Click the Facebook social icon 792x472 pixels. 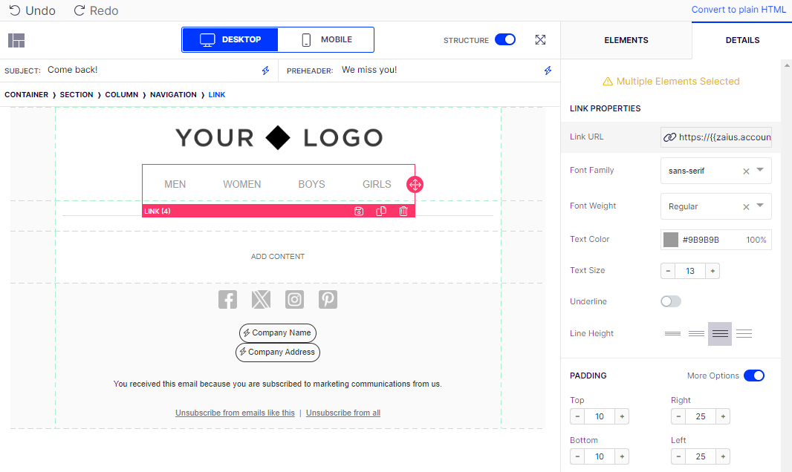pos(227,299)
